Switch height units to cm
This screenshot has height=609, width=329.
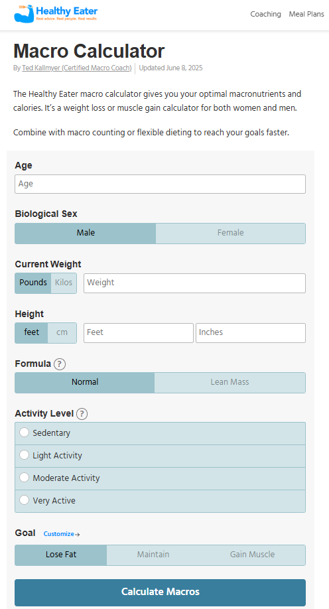pyautogui.click(x=62, y=332)
